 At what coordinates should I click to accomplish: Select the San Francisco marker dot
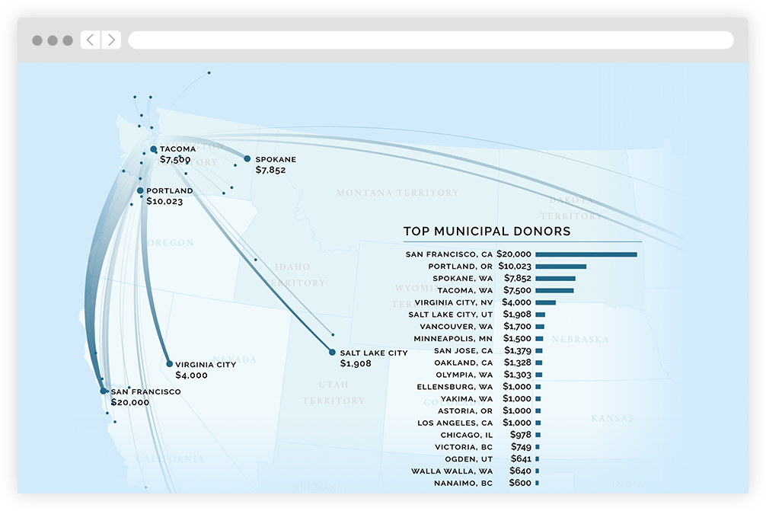pyautogui.click(x=103, y=391)
